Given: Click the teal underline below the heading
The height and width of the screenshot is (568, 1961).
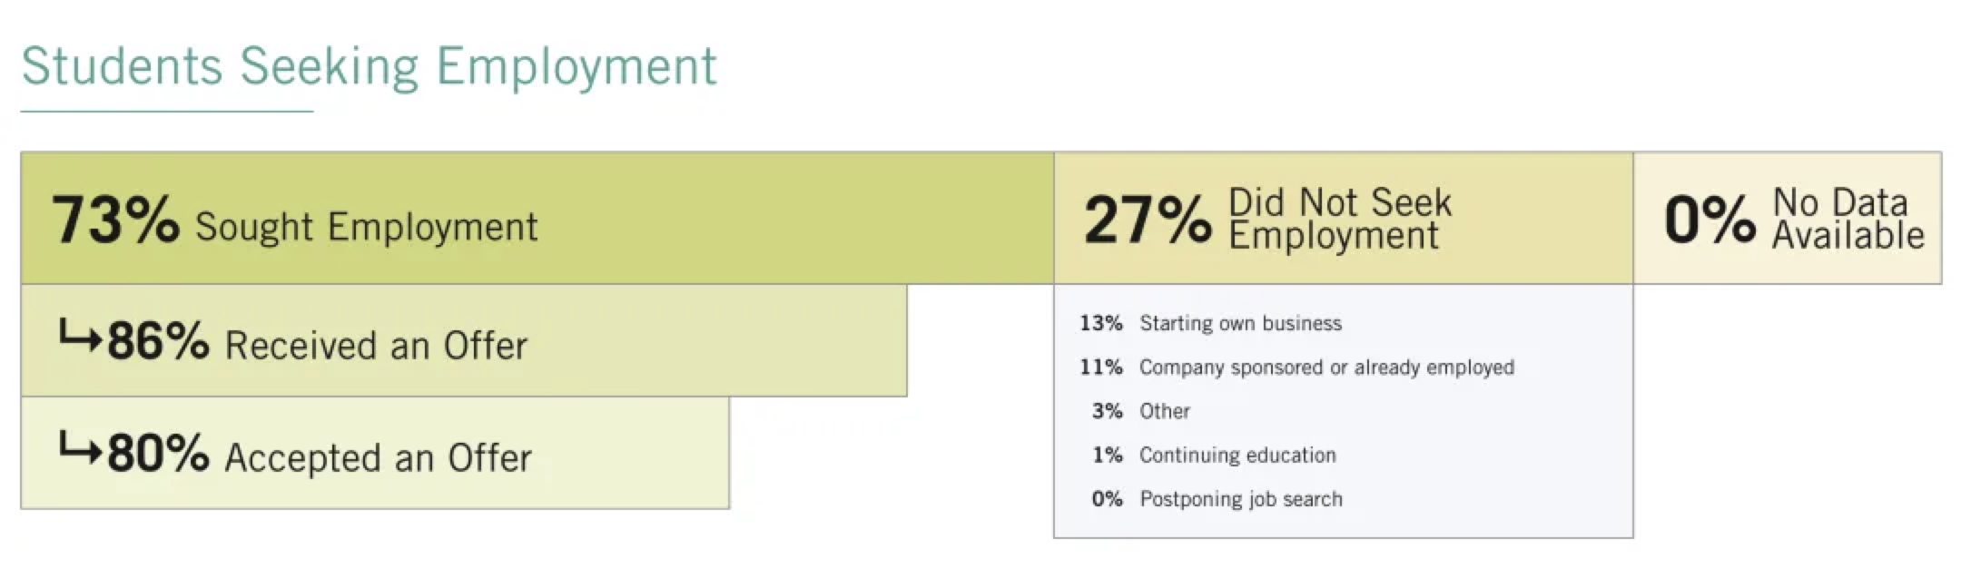Looking at the screenshot, I should [167, 112].
